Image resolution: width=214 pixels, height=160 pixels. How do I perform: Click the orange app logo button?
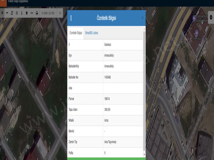point(3,3)
